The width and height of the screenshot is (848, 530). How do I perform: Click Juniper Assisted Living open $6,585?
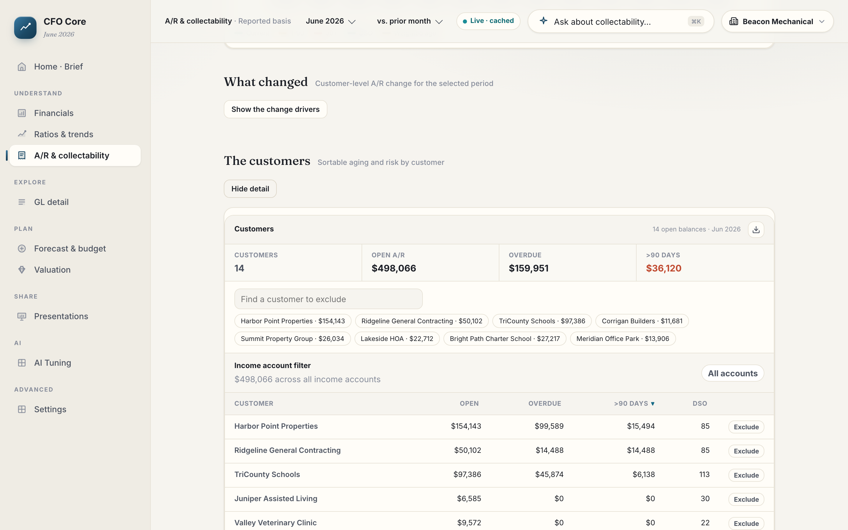click(x=469, y=499)
